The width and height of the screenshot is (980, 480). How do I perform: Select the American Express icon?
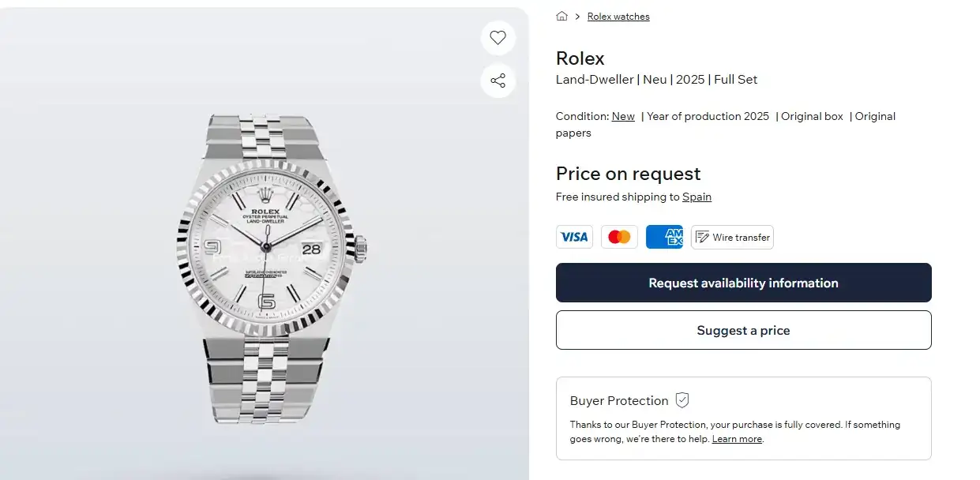click(664, 237)
